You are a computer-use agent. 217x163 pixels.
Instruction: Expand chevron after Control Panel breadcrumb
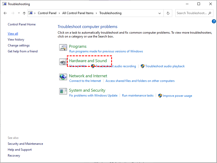point(59,13)
